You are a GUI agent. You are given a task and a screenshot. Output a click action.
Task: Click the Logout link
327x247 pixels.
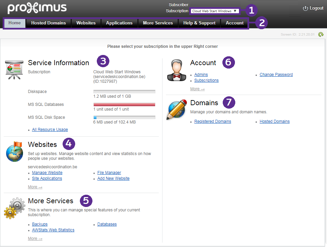(x=317, y=8)
